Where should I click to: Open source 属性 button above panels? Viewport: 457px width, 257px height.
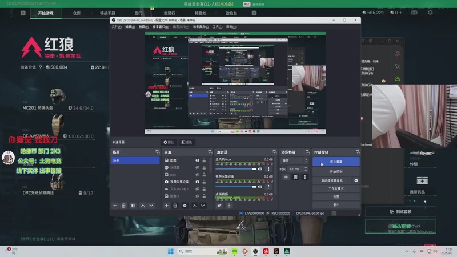click(x=169, y=142)
